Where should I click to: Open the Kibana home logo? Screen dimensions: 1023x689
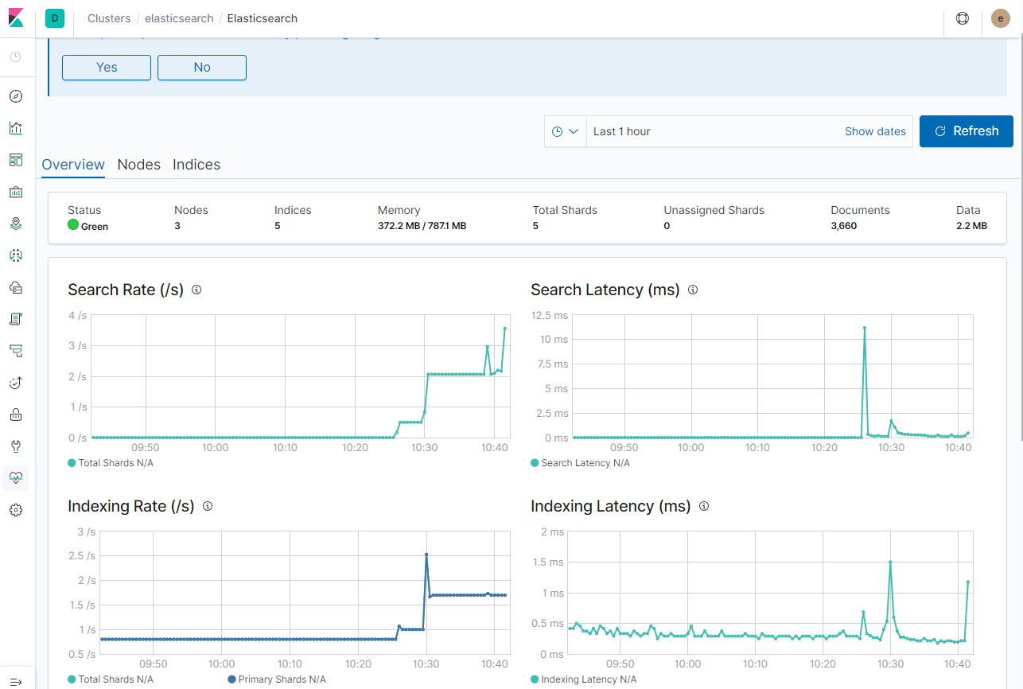[x=17, y=18]
